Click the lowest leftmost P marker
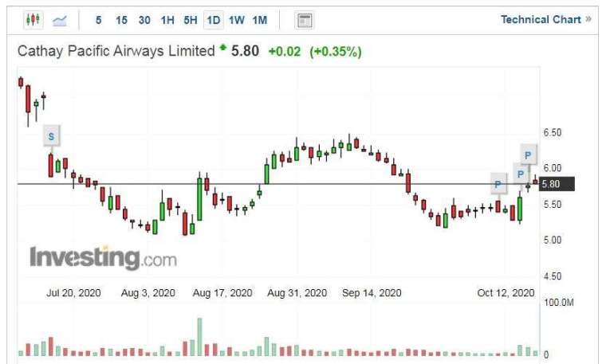Image resolution: width=606 pixels, height=364 pixels. pos(498,185)
